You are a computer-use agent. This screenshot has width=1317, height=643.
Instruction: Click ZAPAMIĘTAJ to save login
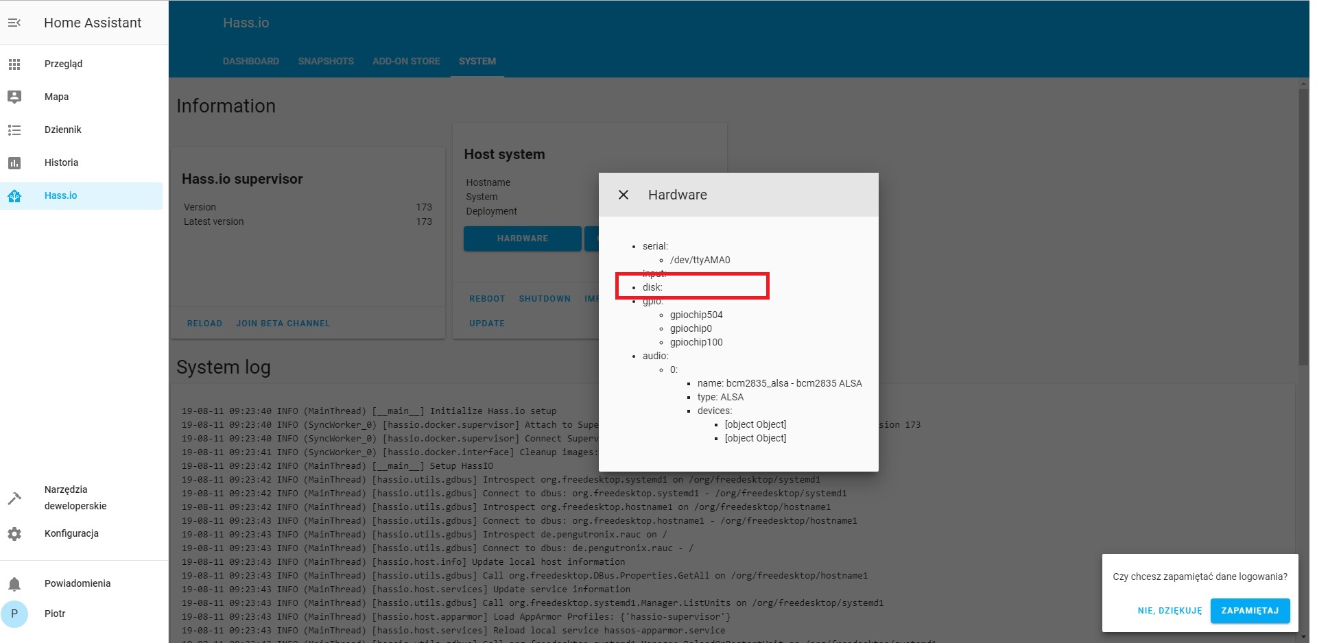click(1250, 611)
